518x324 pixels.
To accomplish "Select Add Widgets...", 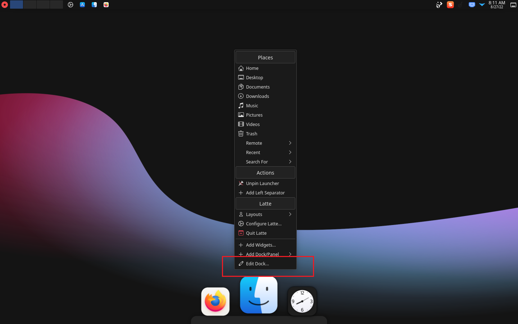I will pos(265,245).
